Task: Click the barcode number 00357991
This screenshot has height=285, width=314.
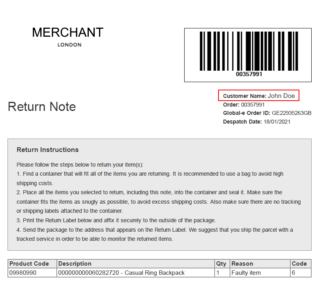Action: (249, 74)
